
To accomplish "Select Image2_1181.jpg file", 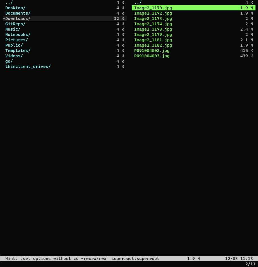I will (193, 40).
